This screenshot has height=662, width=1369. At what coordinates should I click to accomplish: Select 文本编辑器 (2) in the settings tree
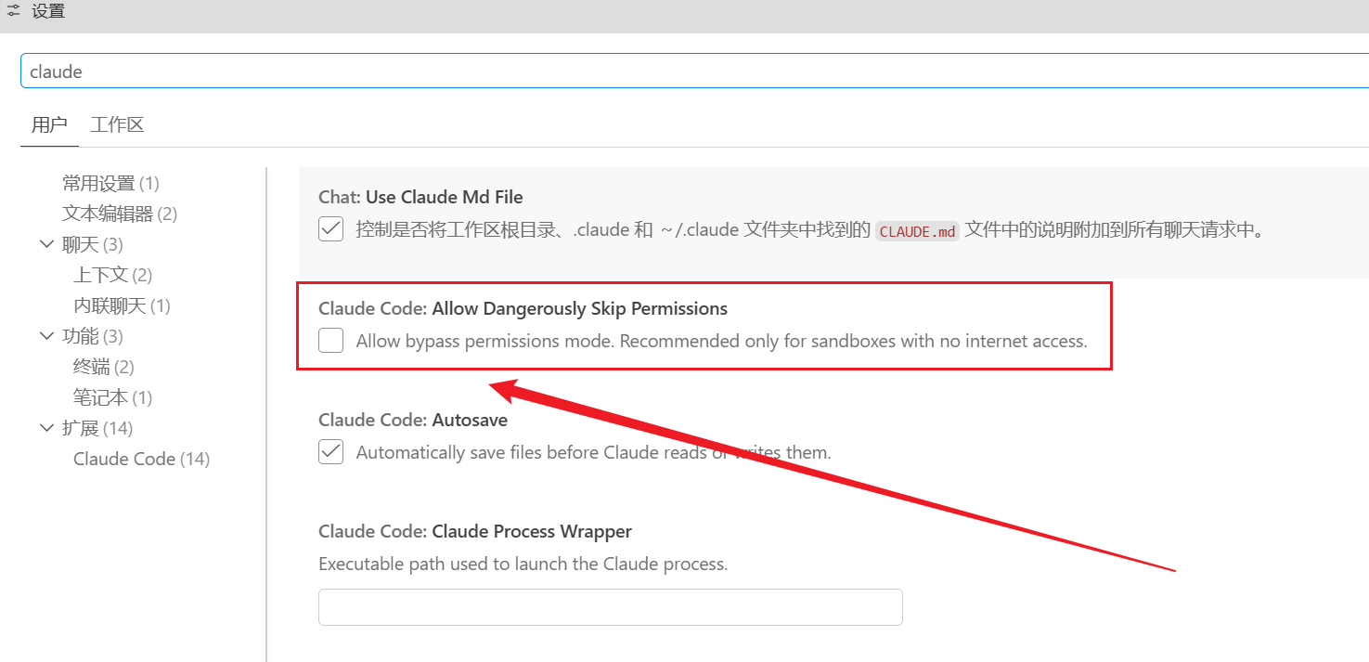coord(120,214)
